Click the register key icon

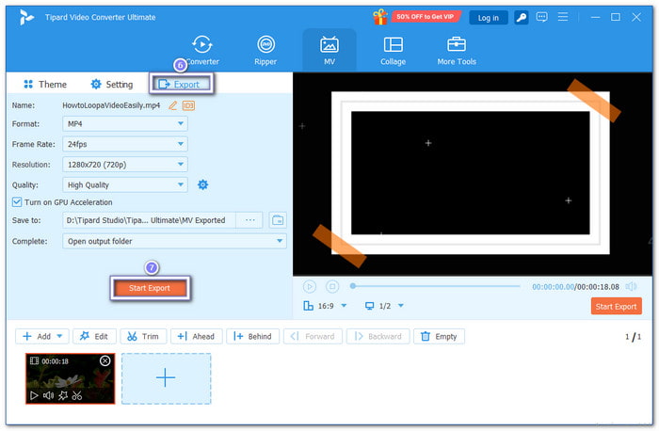(x=522, y=18)
